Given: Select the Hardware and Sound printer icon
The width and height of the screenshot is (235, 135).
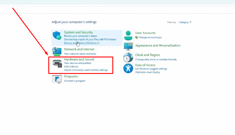Looking at the screenshot, I should (57, 63).
